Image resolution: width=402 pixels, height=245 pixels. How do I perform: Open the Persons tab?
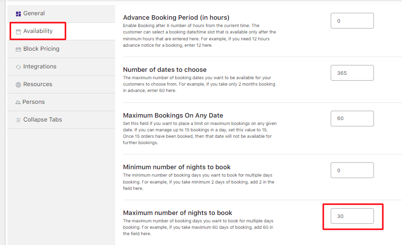(x=62, y=102)
